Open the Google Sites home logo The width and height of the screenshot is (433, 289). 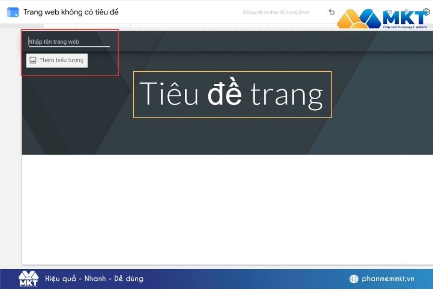coord(13,12)
